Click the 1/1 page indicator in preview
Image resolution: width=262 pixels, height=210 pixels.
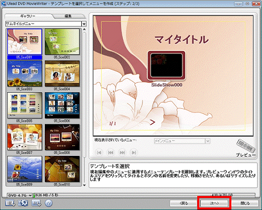(x=112, y=123)
